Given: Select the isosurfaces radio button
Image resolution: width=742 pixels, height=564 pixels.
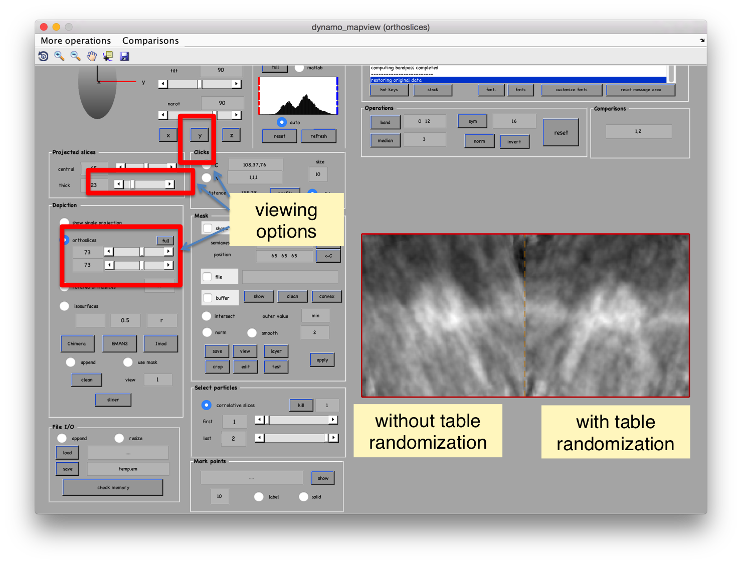Looking at the screenshot, I should coord(64,306).
